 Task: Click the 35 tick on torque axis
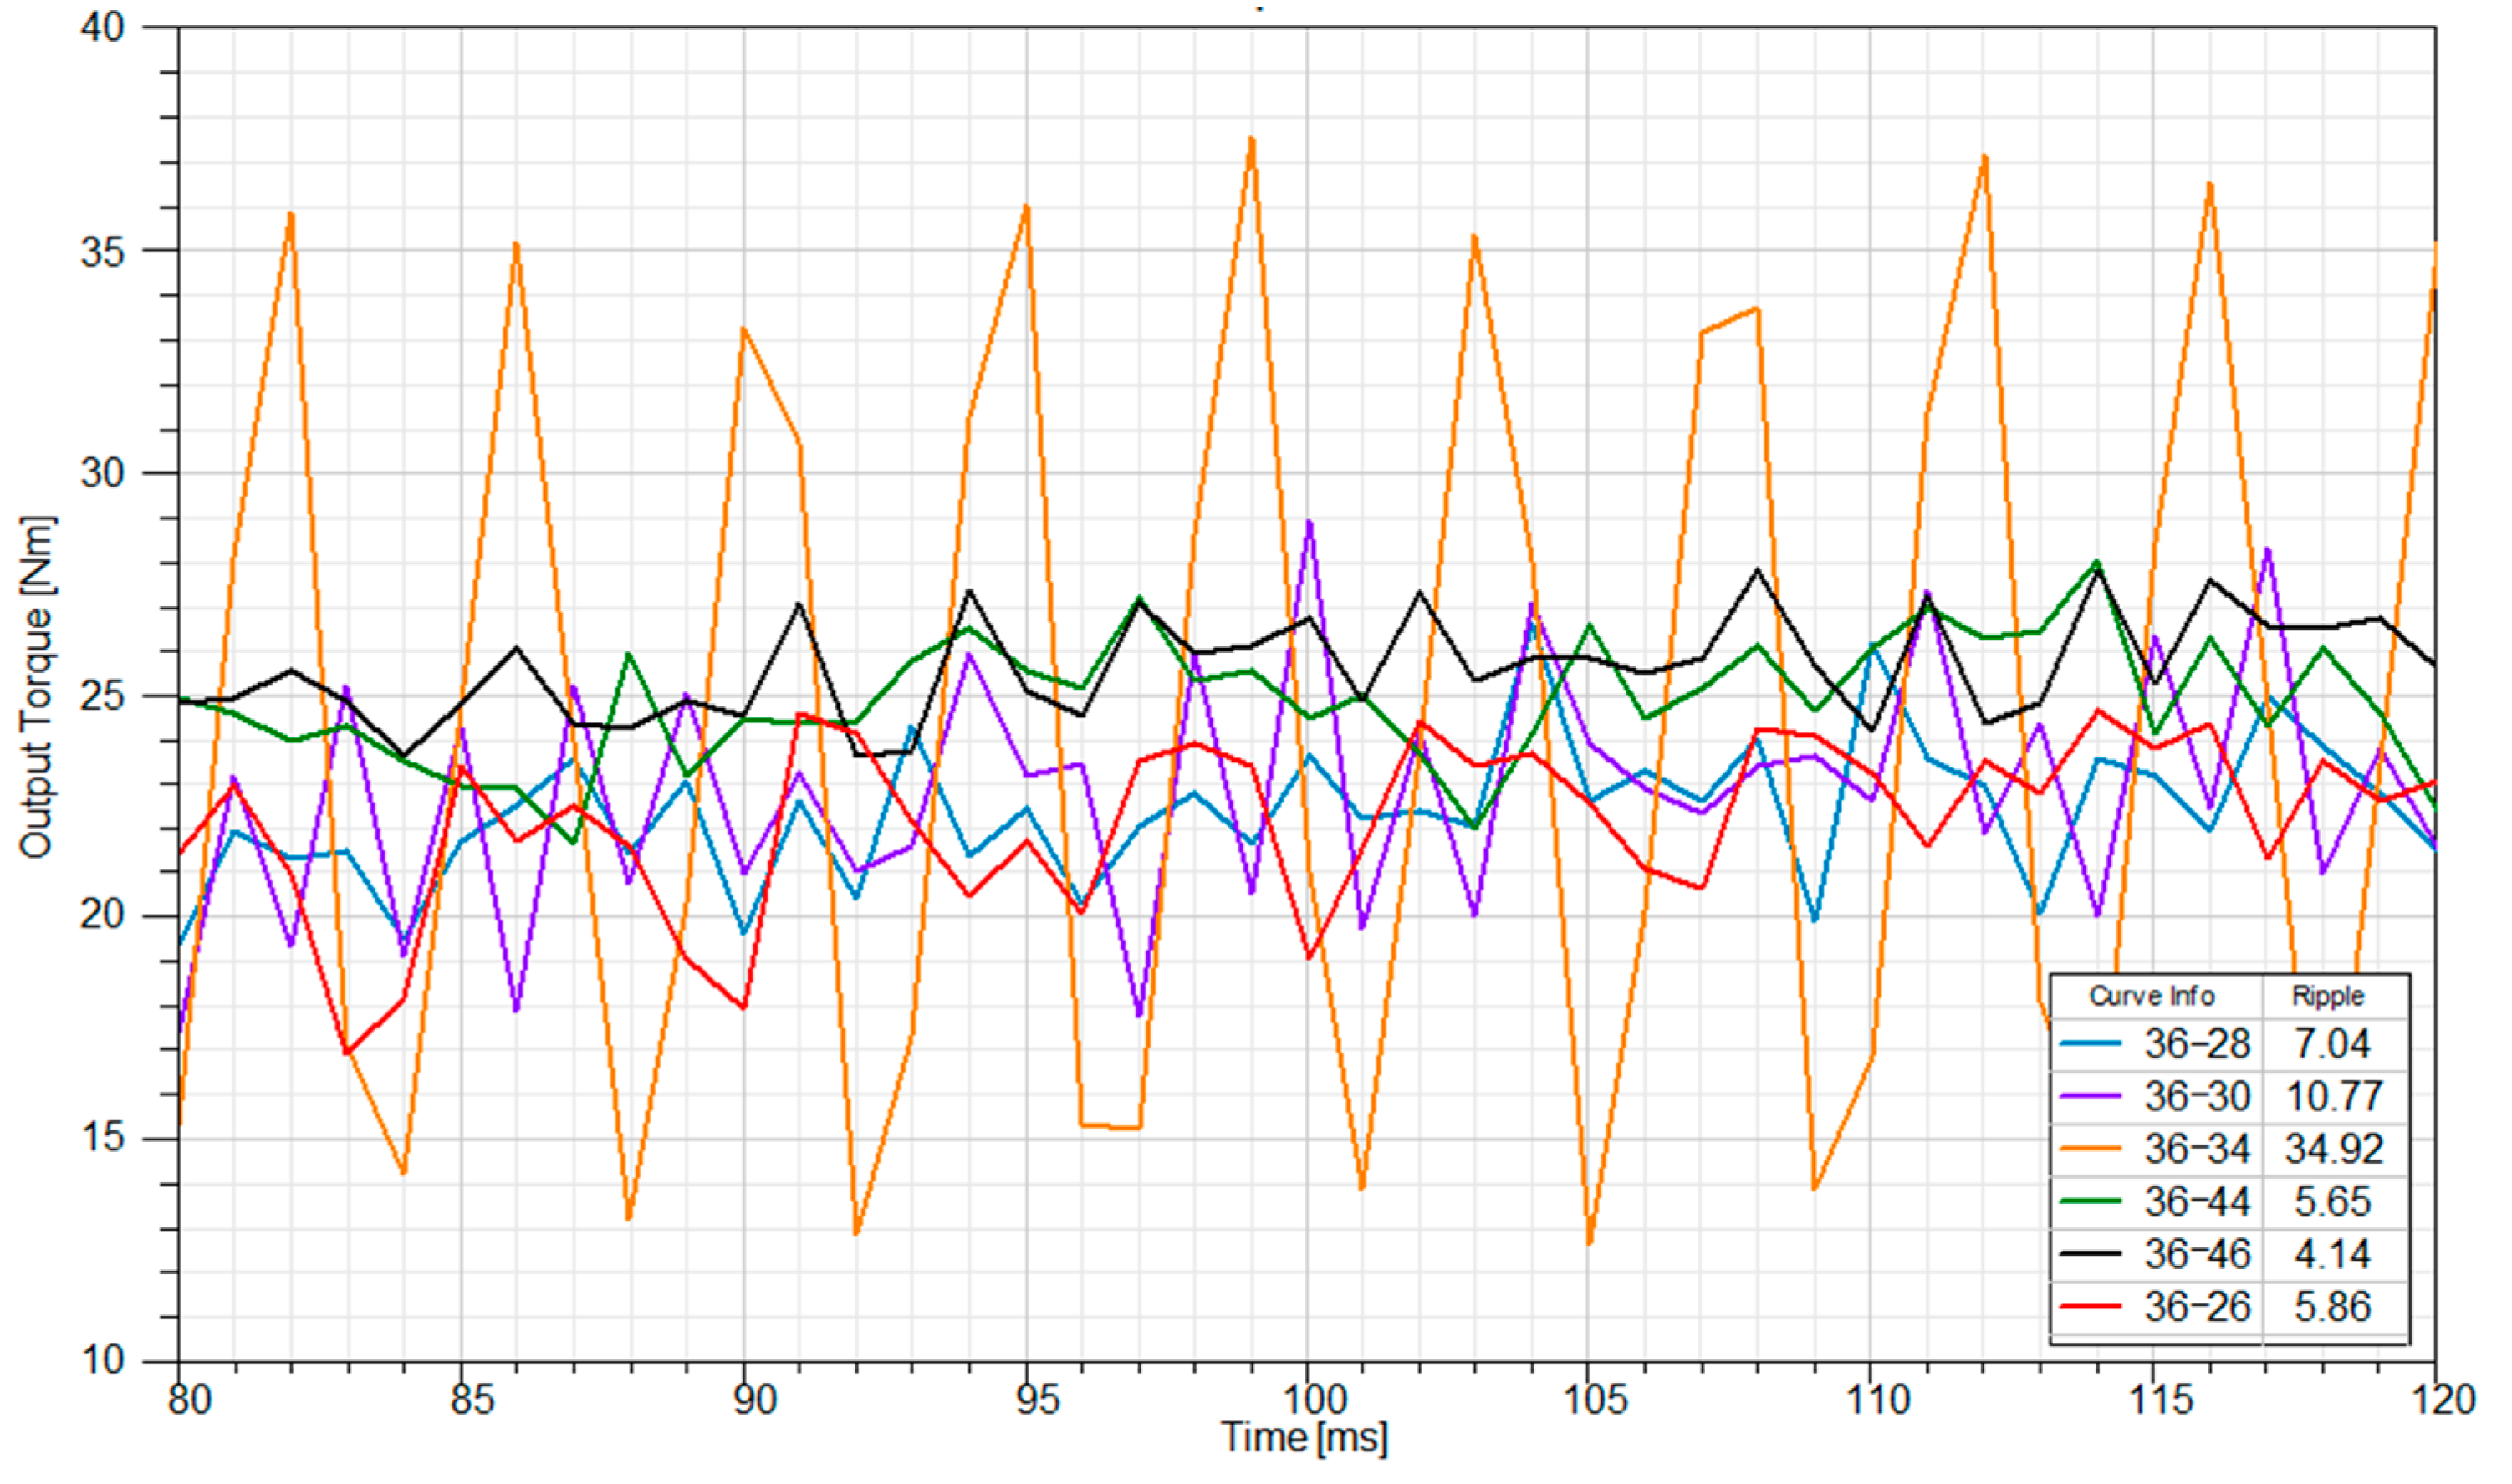(x=102, y=251)
